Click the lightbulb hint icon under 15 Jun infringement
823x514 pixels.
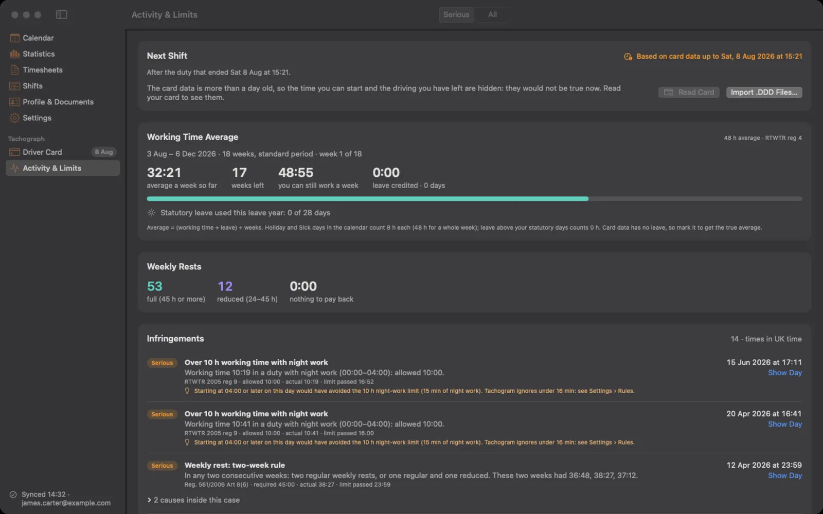[187, 391]
